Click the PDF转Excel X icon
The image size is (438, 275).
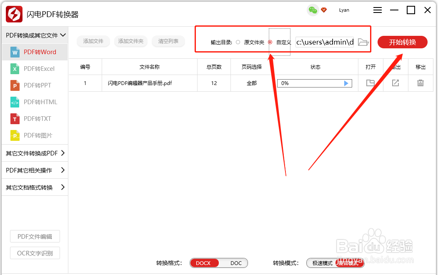pyautogui.click(x=15, y=69)
